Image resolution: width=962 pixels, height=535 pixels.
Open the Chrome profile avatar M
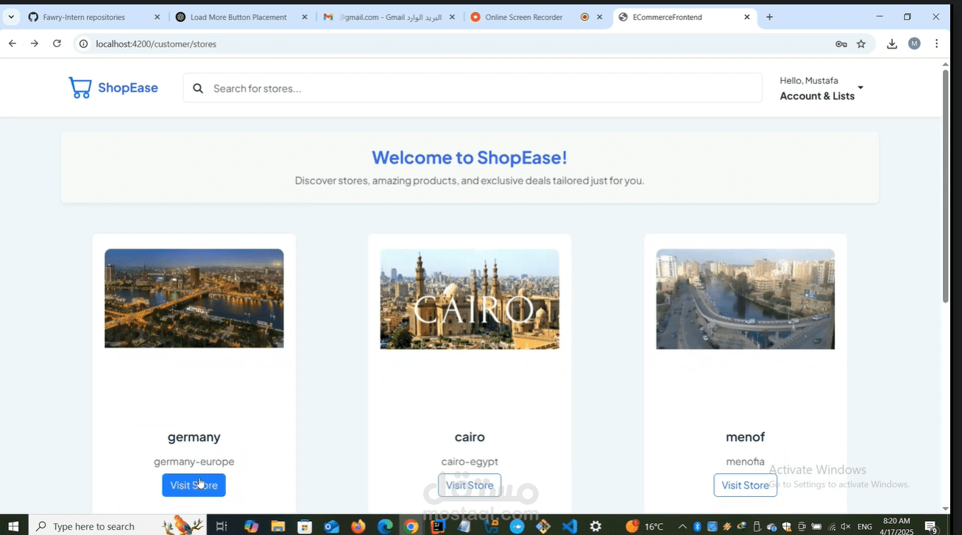pyautogui.click(x=914, y=44)
